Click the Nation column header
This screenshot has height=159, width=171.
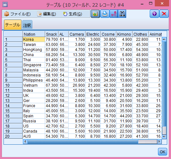pos(34,34)
